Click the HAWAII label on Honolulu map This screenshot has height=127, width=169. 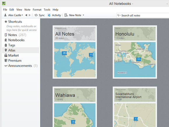pyautogui.click(x=122, y=73)
